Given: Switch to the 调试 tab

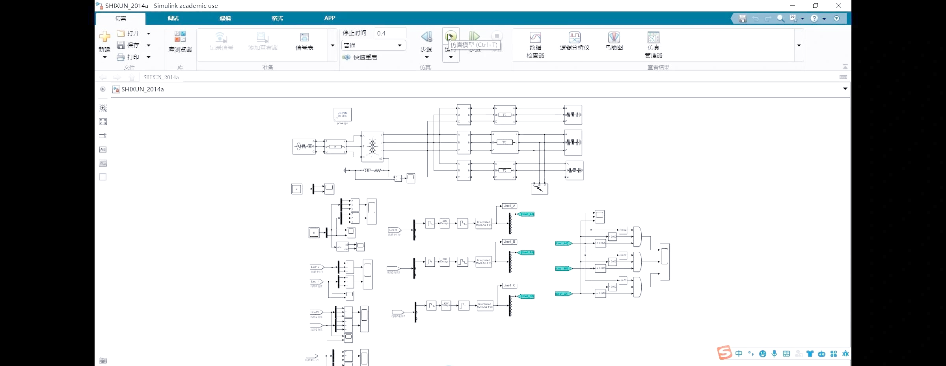Looking at the screenshot, I should (173, 18).
